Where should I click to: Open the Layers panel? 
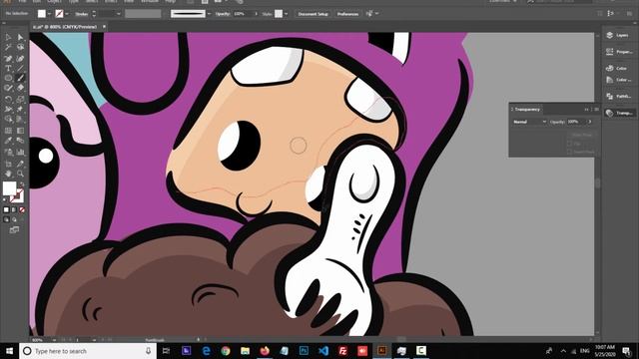pos(618,36)
